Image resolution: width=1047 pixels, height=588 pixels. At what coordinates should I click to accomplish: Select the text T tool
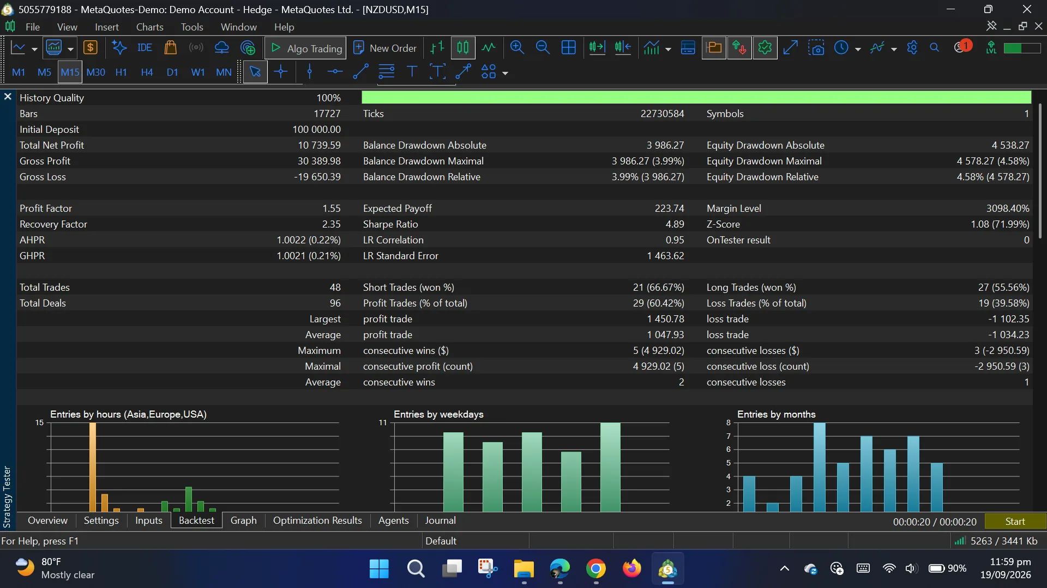[x=412, y=72]
